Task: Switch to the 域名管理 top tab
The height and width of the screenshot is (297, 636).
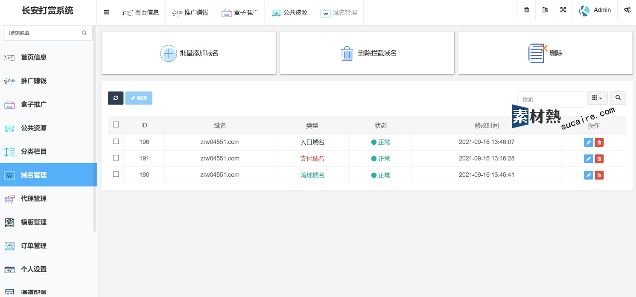Action: 339,12
